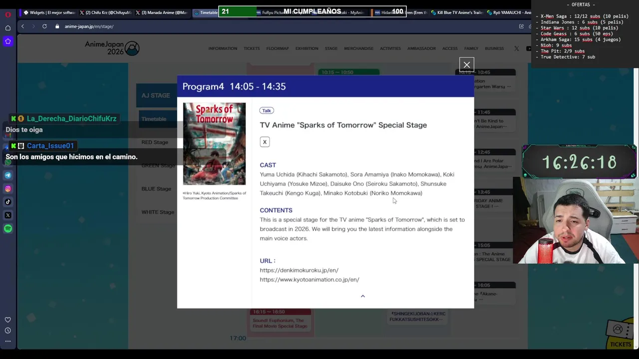Switch to the Widgets browser tab
639x359 pixels.
coord(49,12)
